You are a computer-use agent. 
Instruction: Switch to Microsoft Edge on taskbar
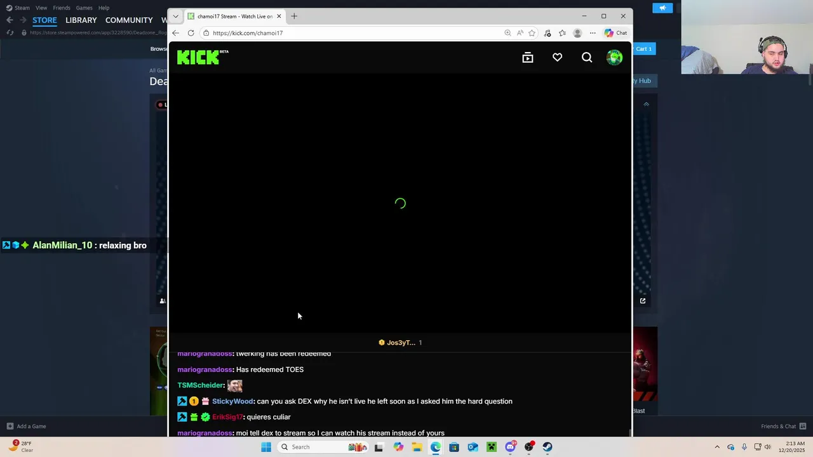click(436, 447)
